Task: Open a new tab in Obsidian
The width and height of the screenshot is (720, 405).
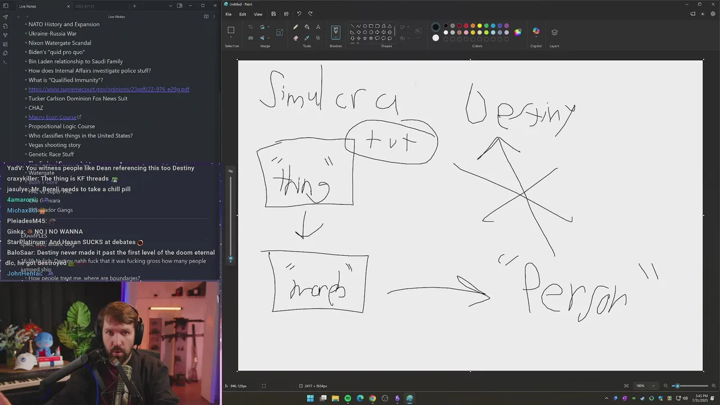Action: pos(134,6)
